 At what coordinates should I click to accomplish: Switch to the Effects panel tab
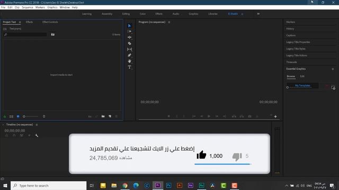[30, 22]
